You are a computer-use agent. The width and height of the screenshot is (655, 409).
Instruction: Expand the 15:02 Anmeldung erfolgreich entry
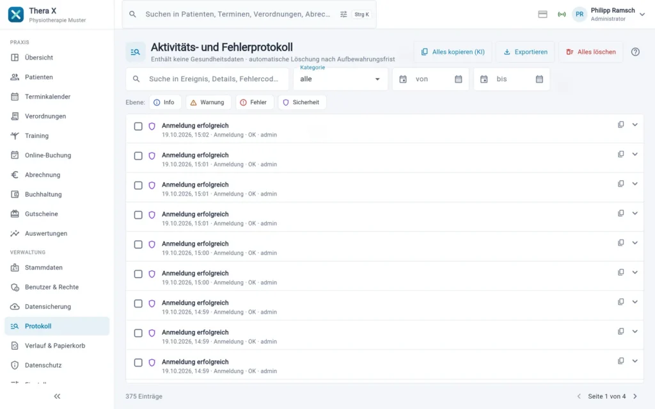pos(635,125)
